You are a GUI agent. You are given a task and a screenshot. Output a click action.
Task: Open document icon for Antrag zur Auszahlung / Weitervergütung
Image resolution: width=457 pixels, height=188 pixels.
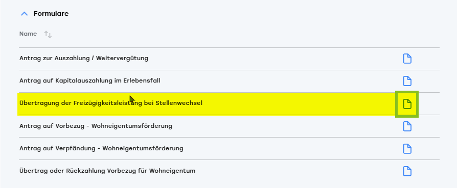pos(407,59)
